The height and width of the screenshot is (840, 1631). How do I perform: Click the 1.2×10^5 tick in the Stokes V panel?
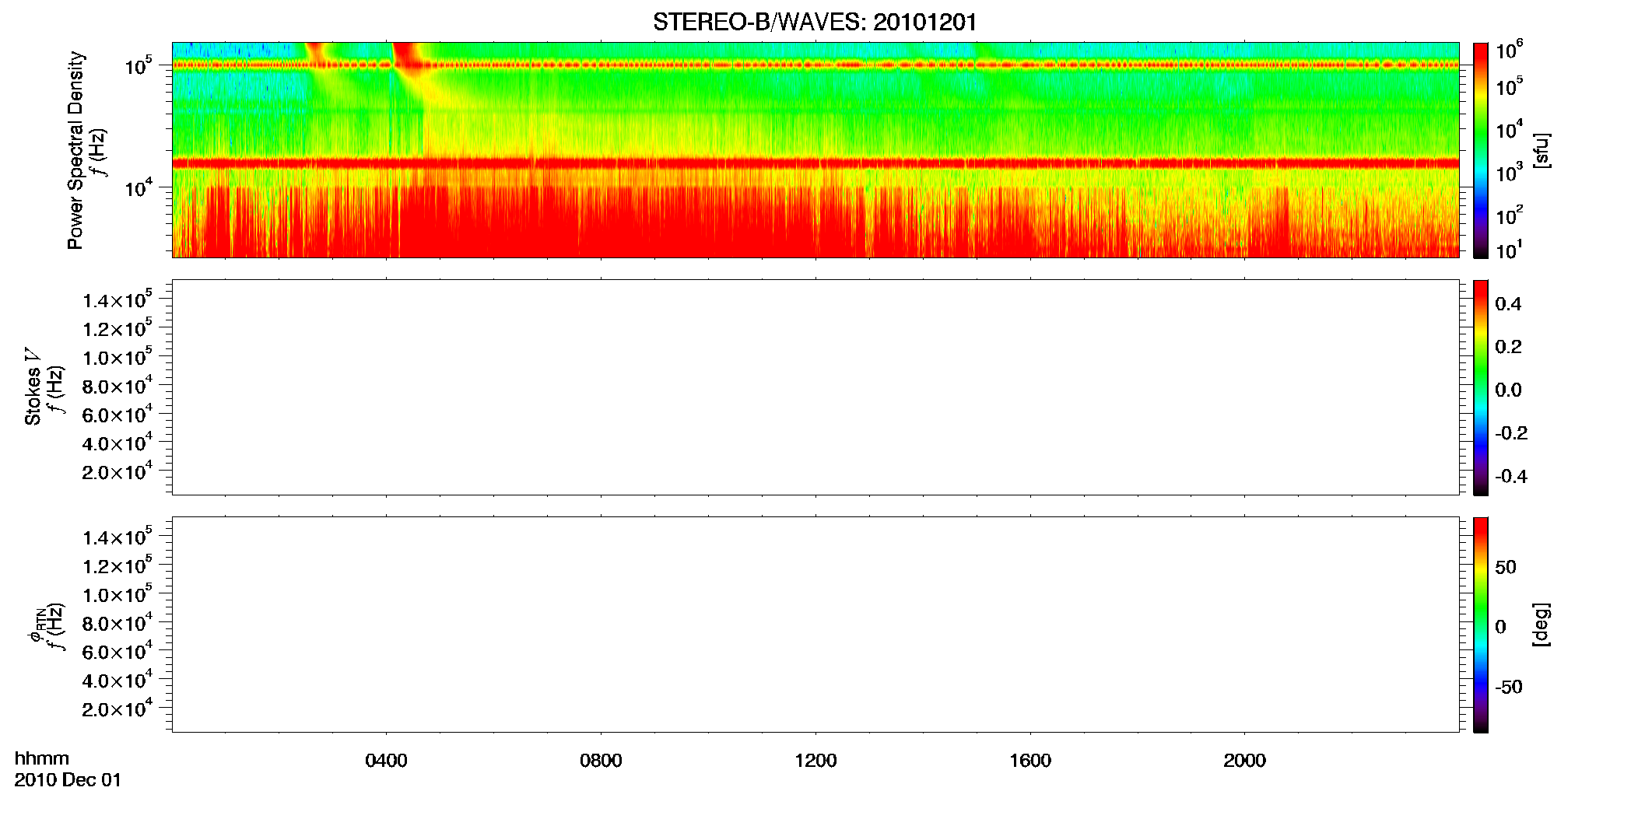coord(118,328)
